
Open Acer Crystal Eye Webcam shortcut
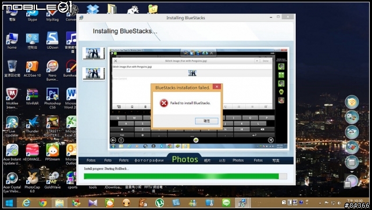pos(12,182)
